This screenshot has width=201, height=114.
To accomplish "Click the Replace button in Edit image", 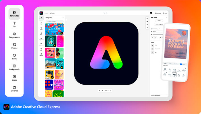I will click(x=159, y=21).
